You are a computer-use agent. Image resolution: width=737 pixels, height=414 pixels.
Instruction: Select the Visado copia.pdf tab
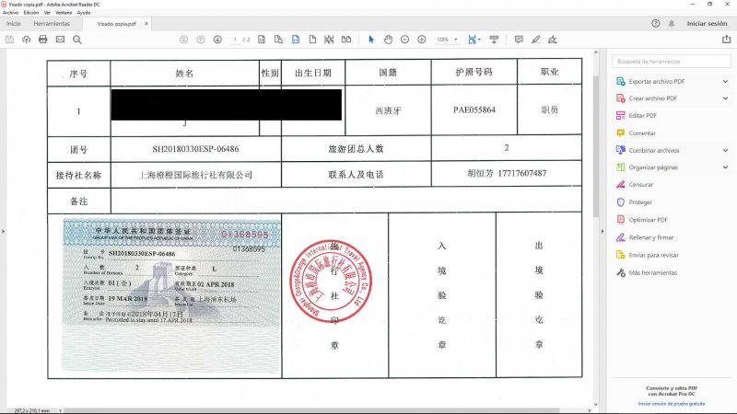tap(116, 24)
